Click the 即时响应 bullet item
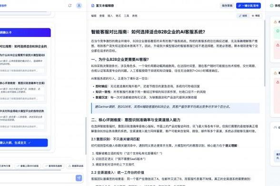Screen dimensions: 280x186 click(x=148, y=86)
